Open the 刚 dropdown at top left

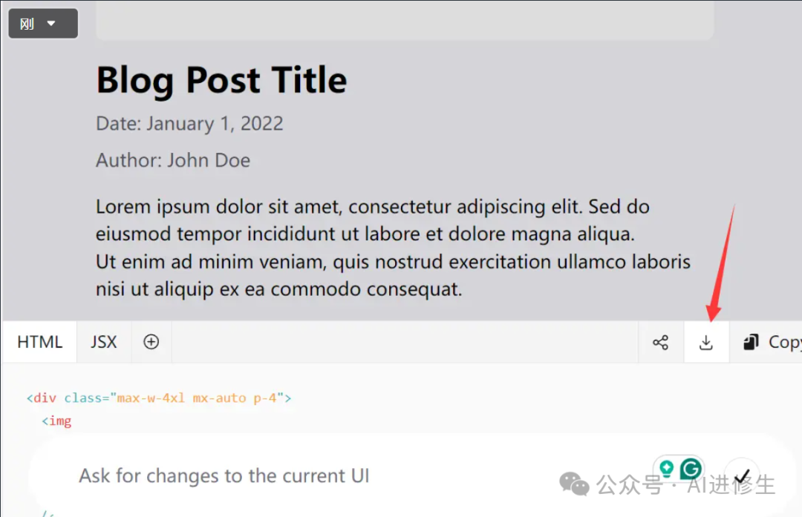pyautogui.click(x=43, y=24)
